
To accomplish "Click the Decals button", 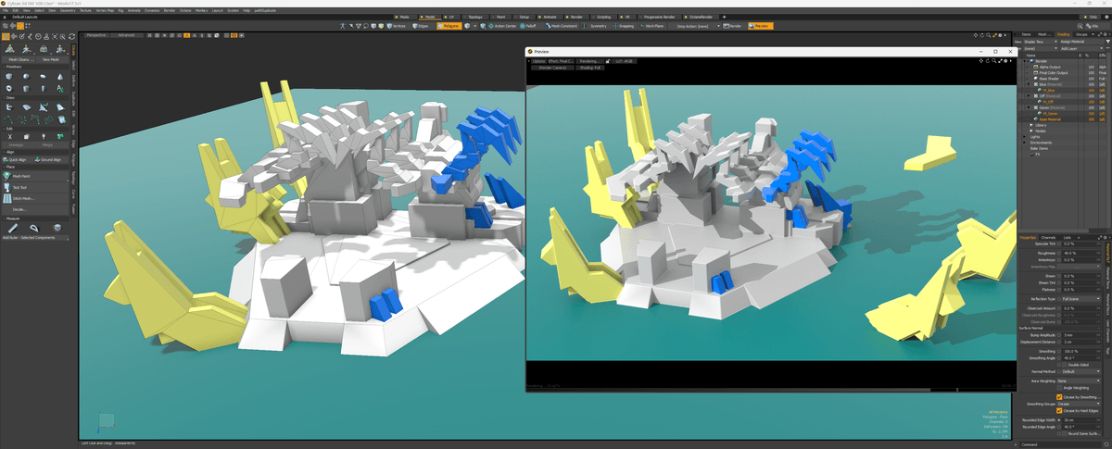I will click(x=35, y=209).
